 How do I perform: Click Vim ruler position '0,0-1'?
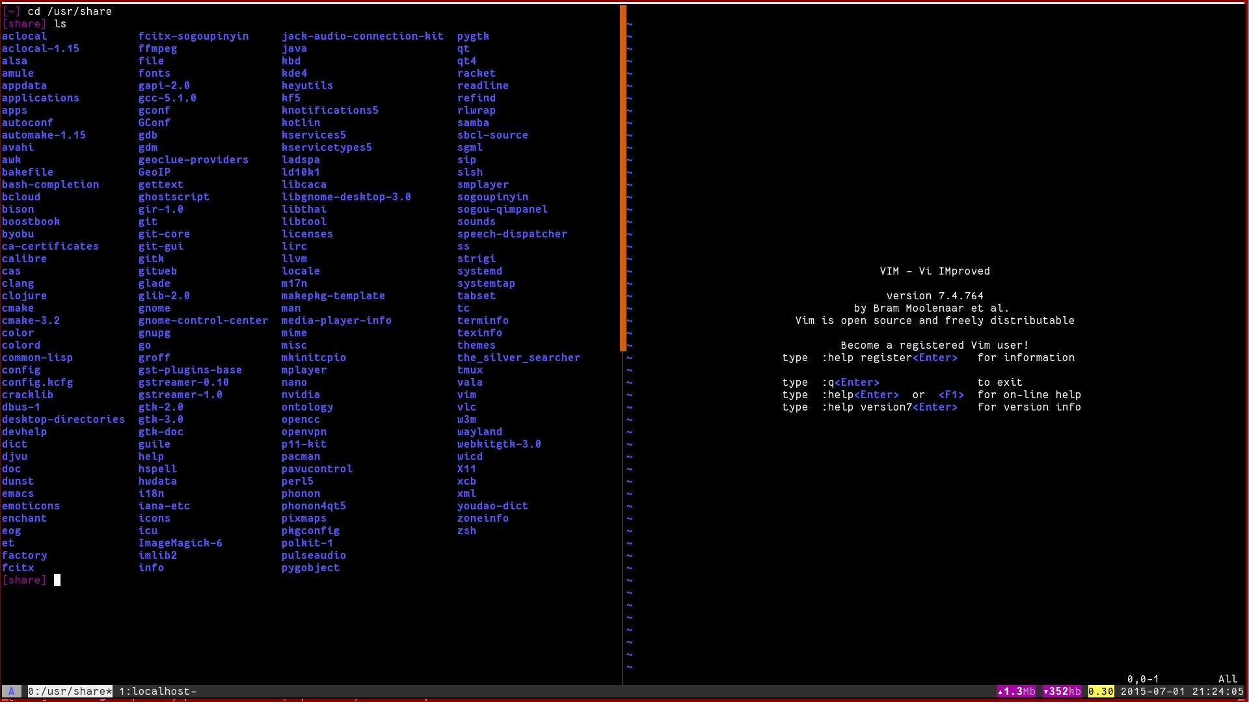(1143, 679)
